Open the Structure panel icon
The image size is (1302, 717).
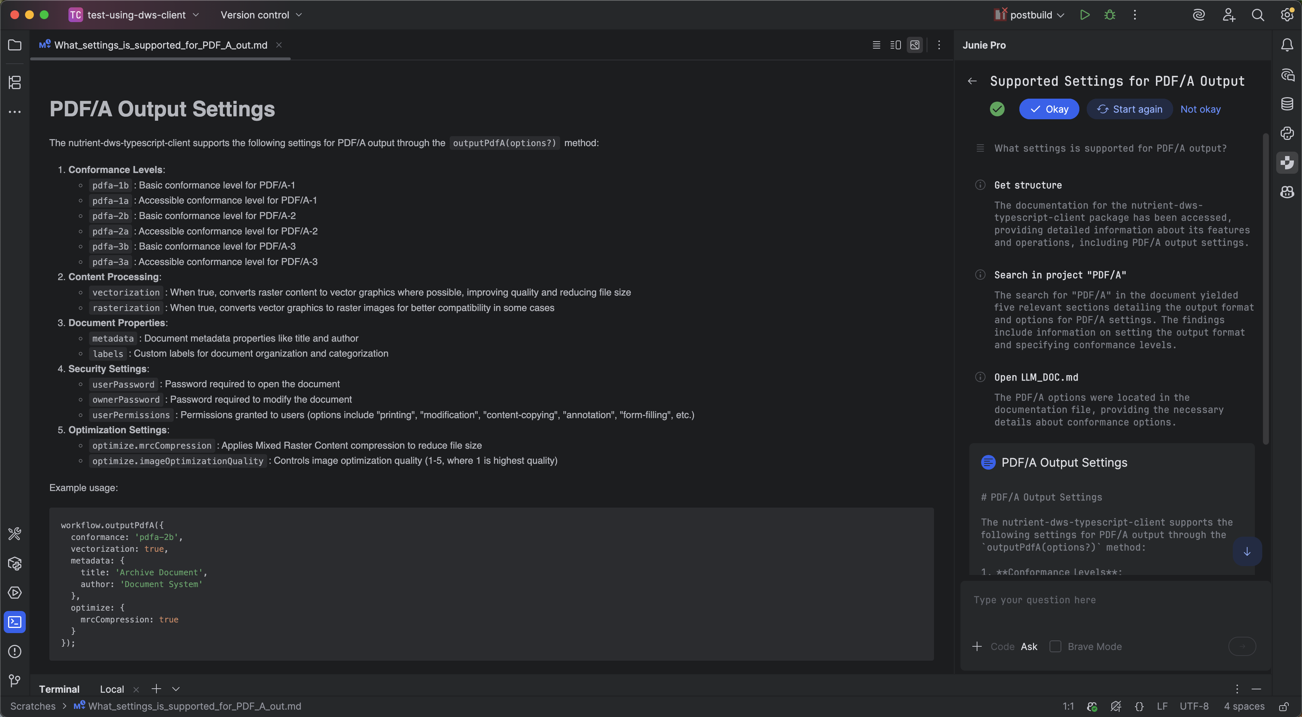coord(15,83)
